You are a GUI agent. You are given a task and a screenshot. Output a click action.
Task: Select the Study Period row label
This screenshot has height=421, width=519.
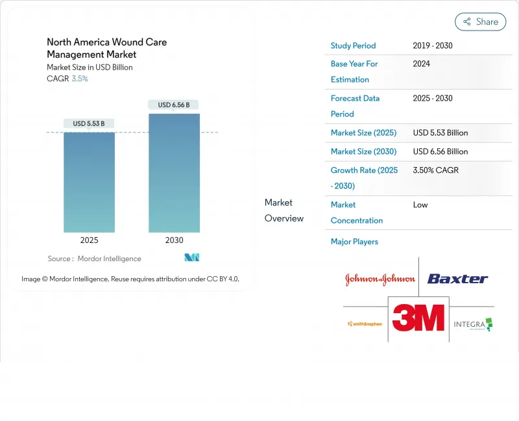[x=353, y=46]
